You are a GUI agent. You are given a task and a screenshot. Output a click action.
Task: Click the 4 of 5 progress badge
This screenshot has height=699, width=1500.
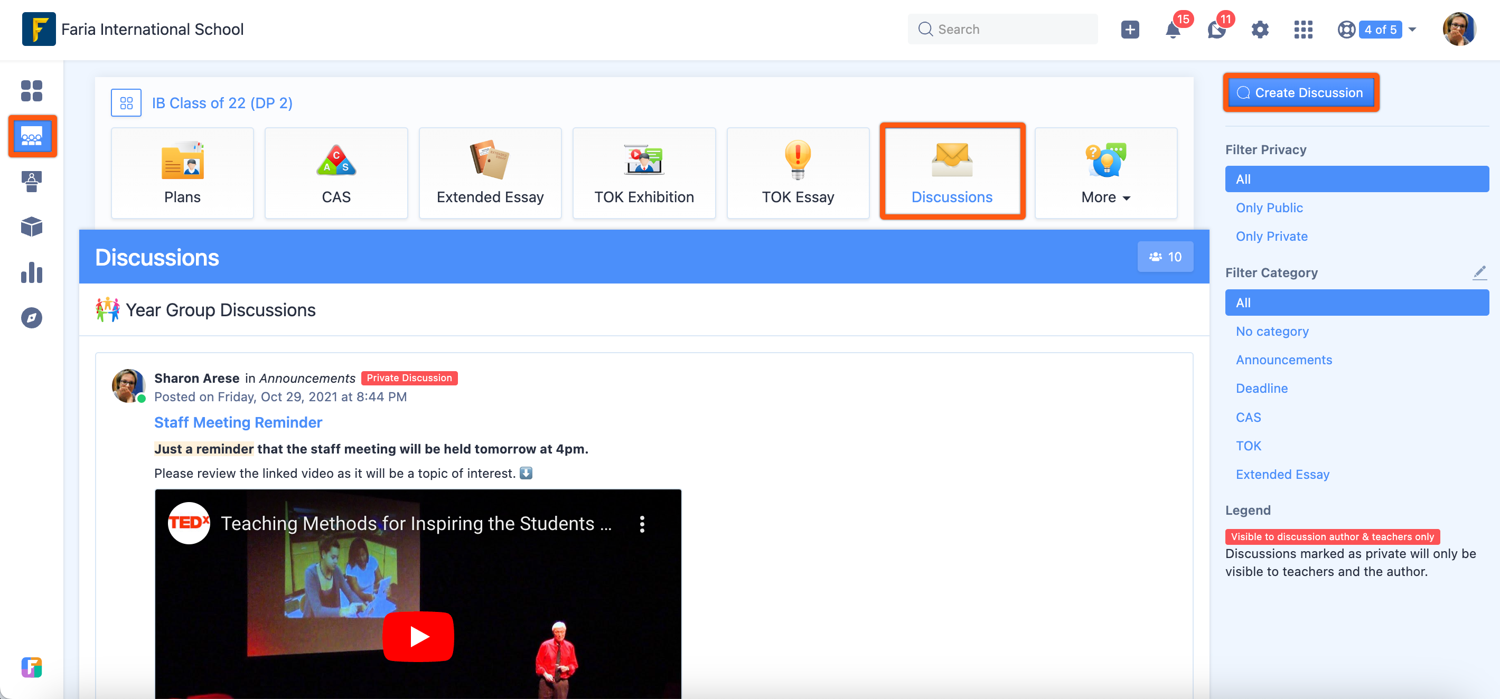(1380, 30)
